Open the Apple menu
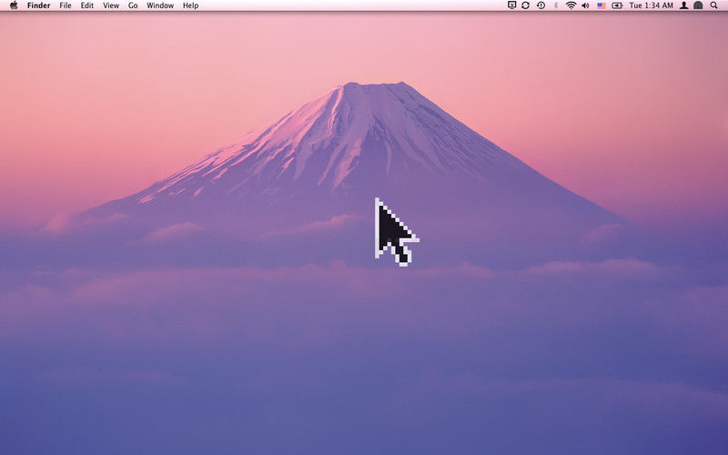728x455 pixels. (14, 5)
